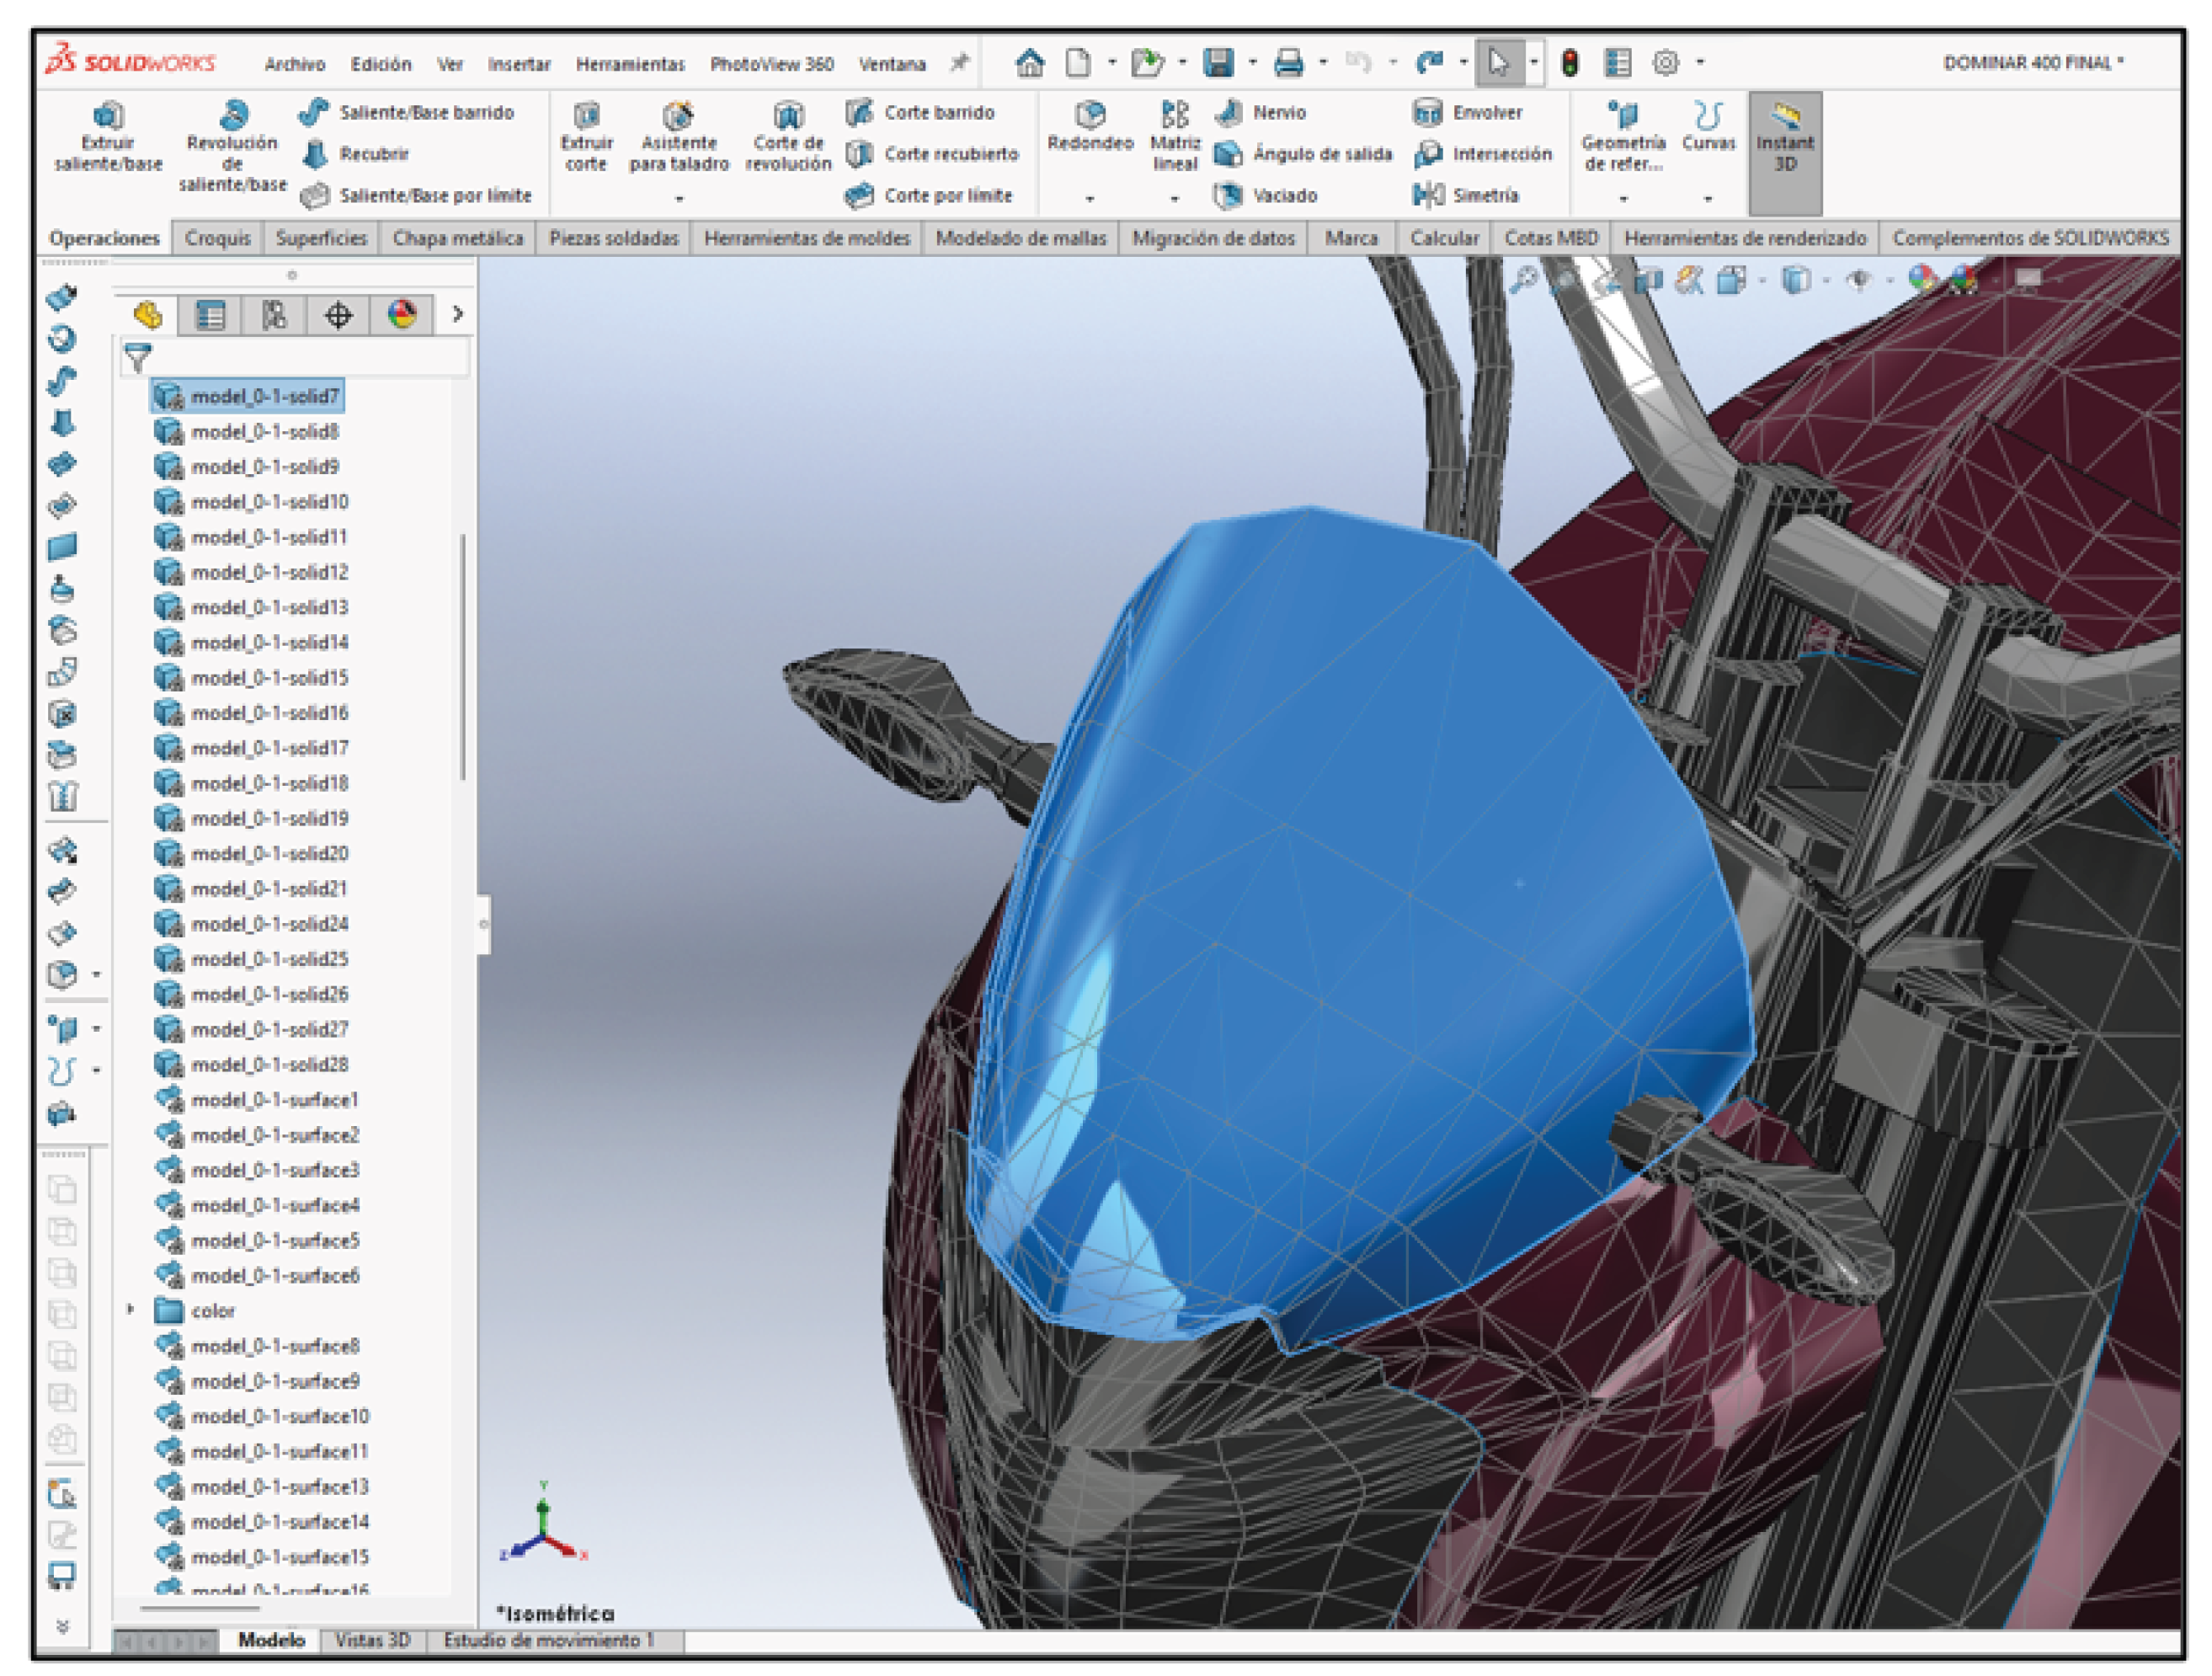Click the Curvas tool
This screenshot has height=1676, width=2212.
[x=1708, y=127]
